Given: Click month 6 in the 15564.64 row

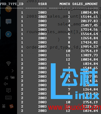Looking at the screenshot, I should [x=69, y=34].
